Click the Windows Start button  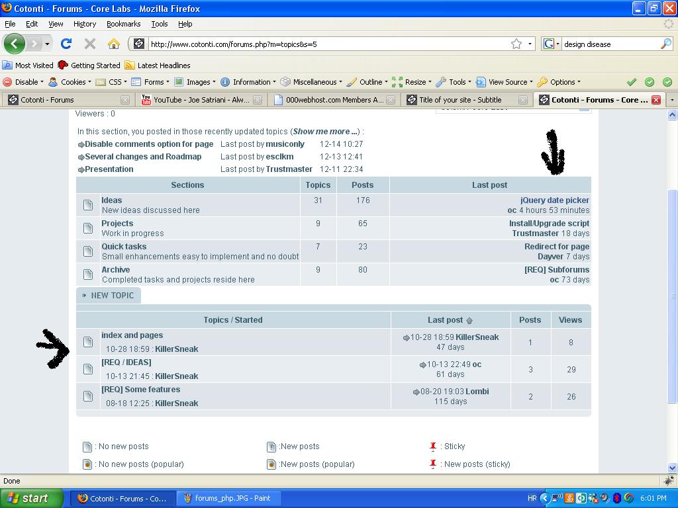click(x=31, y=498)
